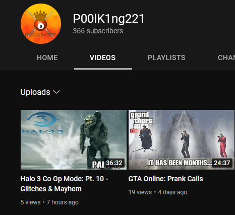Switch to the PLAYLISTS tab
The image size is (235, 215).
pyautogui.click(x=166, y=58)
